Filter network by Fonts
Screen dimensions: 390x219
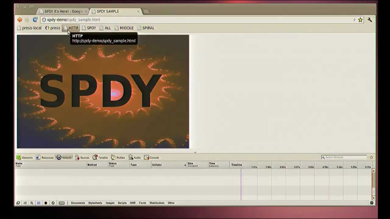click(143, 203)
